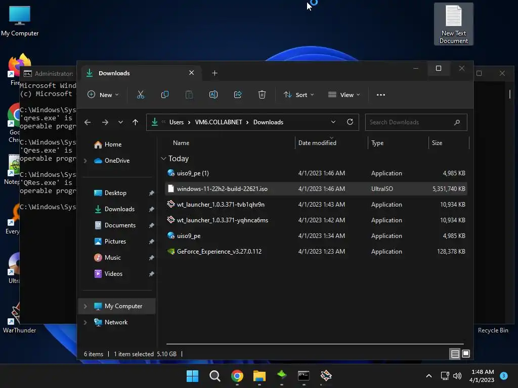Go forward with the right arrow
The height and width of the screenshot is (388, 518).
[x=105, y=122]
